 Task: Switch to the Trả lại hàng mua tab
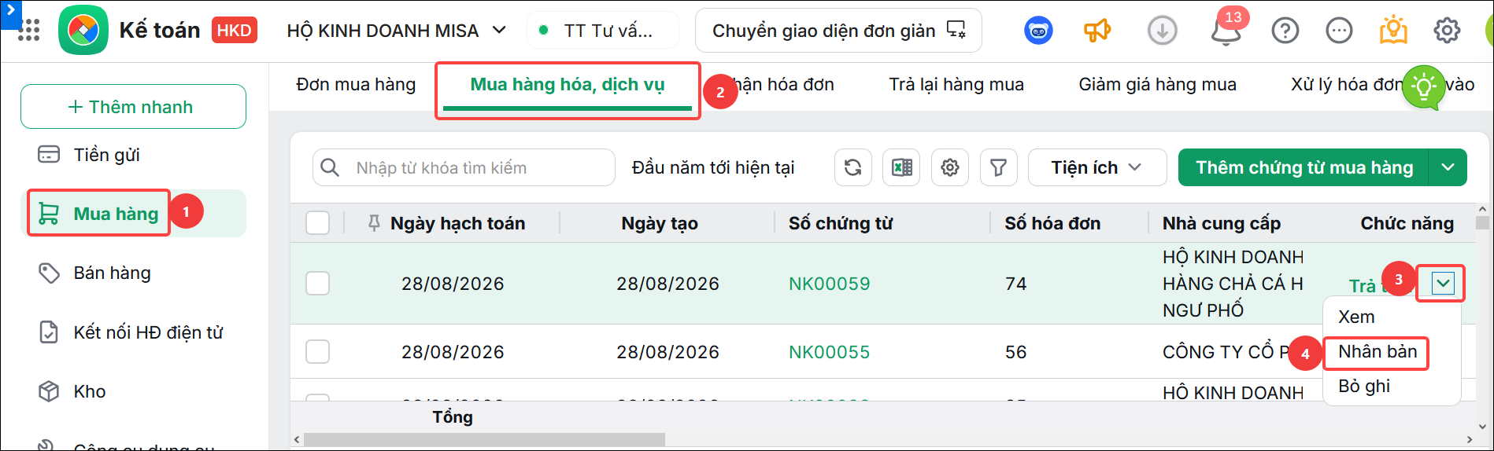(956, 84)
